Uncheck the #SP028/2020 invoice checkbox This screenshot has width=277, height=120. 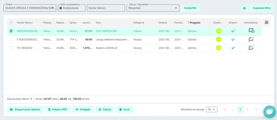[x=11, y=31]
